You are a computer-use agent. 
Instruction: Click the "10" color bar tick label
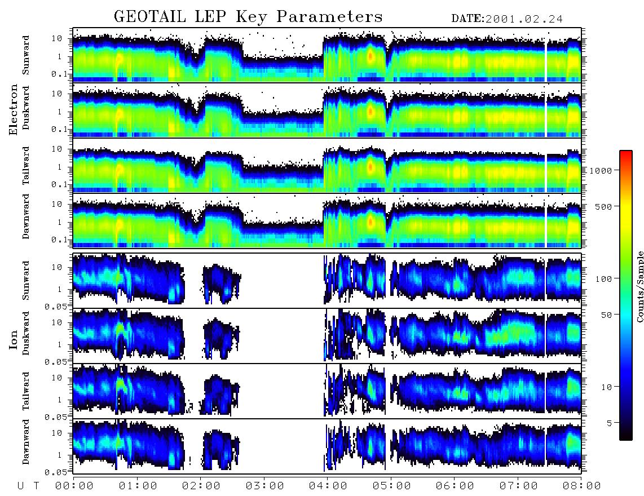coord(607,387)
